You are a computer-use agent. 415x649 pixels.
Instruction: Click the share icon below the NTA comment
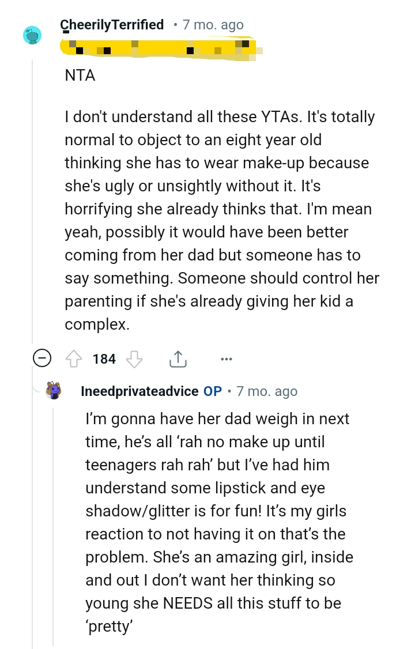coord(179,358)
